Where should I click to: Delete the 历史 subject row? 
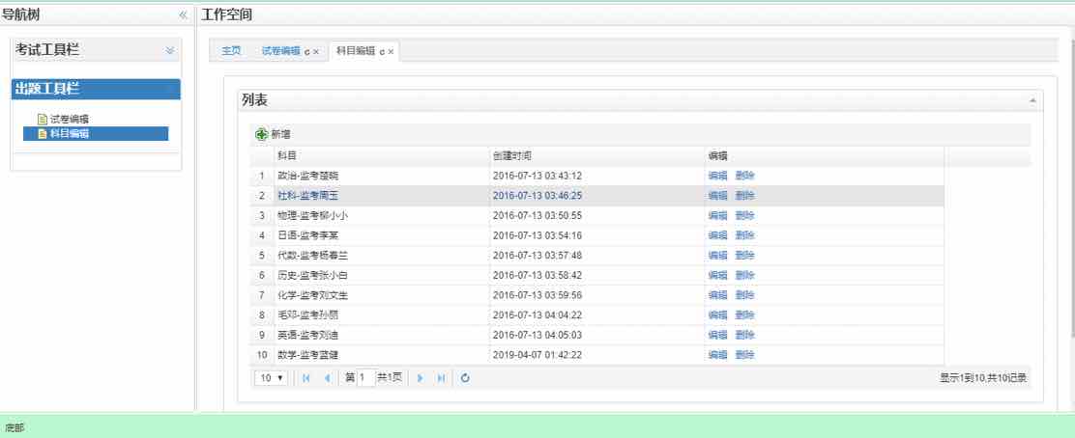coord(744,275)
